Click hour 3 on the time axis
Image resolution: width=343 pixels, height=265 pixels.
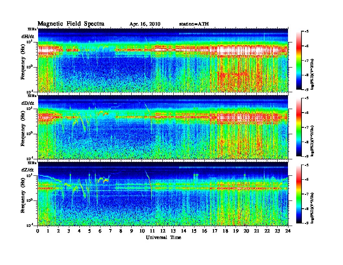pos(69,231)
